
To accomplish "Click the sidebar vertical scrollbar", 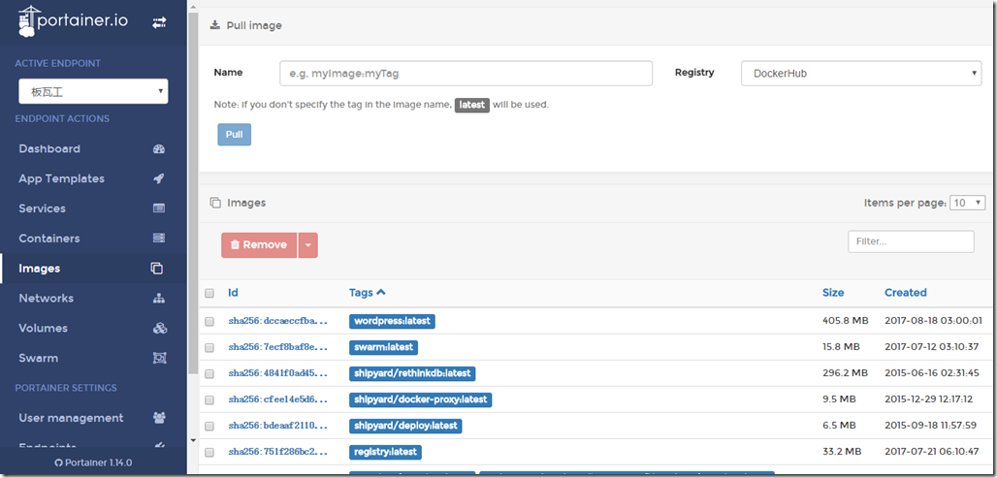I will 193,191.
